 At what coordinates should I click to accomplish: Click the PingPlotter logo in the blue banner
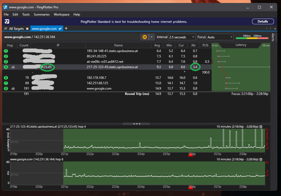coord(7,22)
